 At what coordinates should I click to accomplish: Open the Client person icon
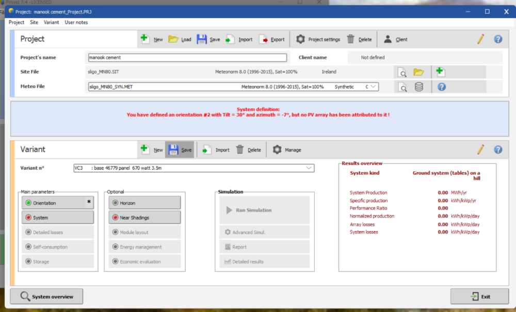[388, 39]
